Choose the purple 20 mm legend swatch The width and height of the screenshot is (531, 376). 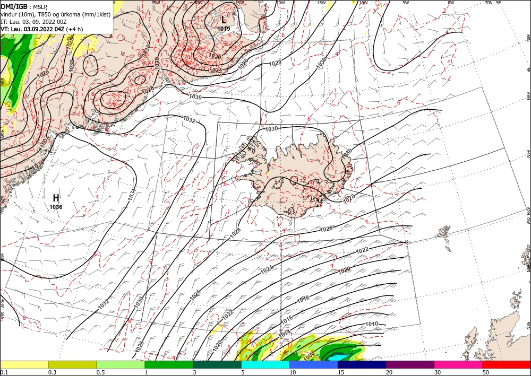pyautogui.click(x=410, y=364)
